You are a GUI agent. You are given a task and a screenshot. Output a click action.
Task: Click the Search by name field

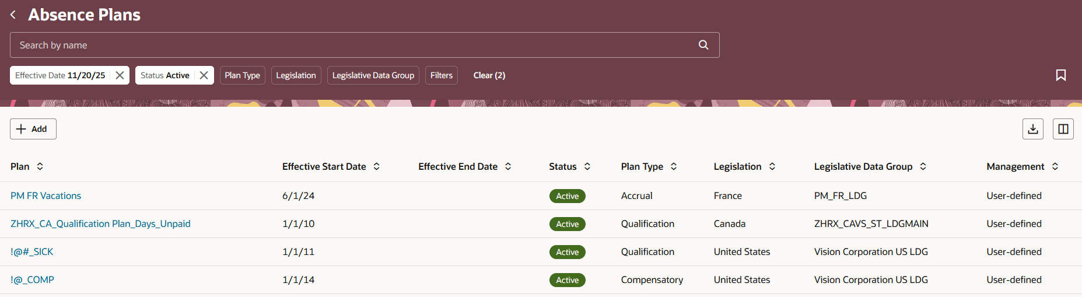tap(350, 45)
